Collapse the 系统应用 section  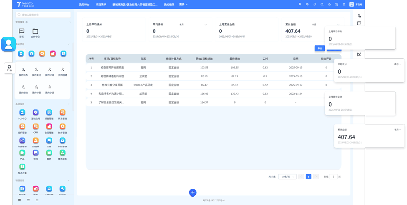coord(69,104)
